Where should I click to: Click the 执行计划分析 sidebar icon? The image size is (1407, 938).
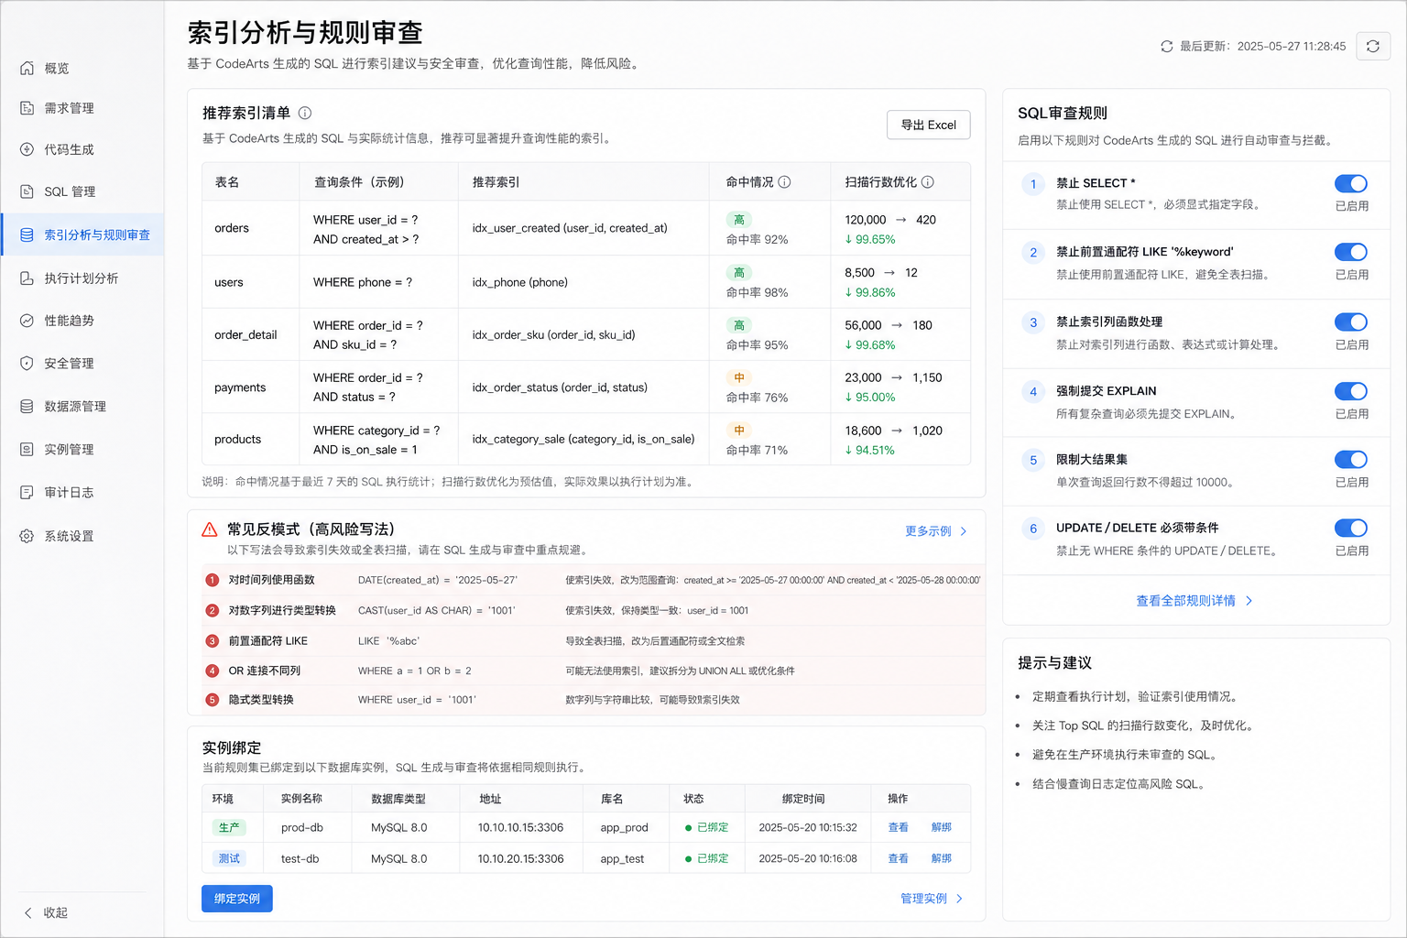[x=27, y=278]
